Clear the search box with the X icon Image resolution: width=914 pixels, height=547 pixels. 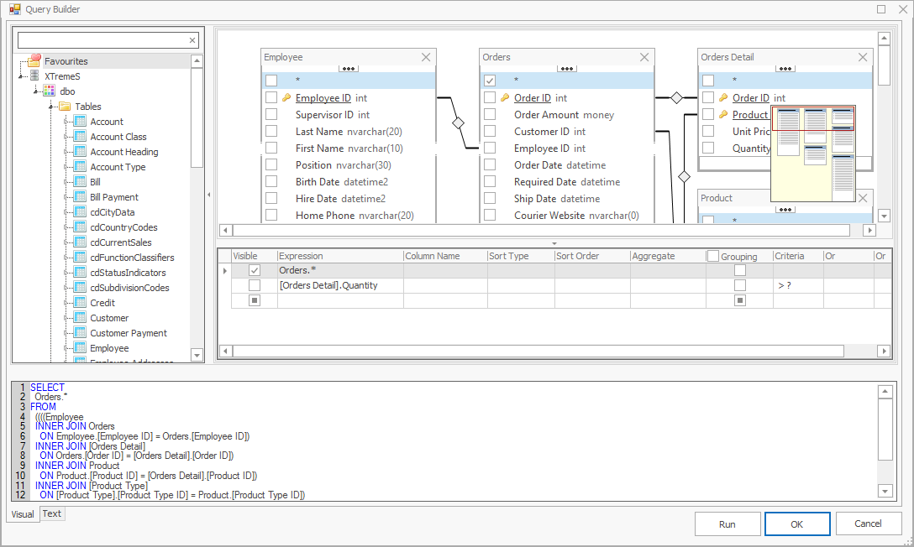pyautogui.click(x=192, y=40)
